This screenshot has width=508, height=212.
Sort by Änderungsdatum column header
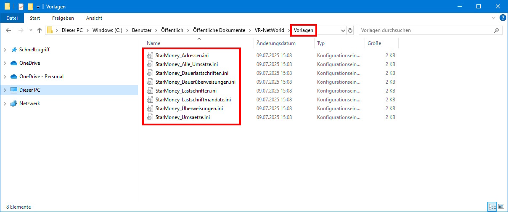click(284, 43)
